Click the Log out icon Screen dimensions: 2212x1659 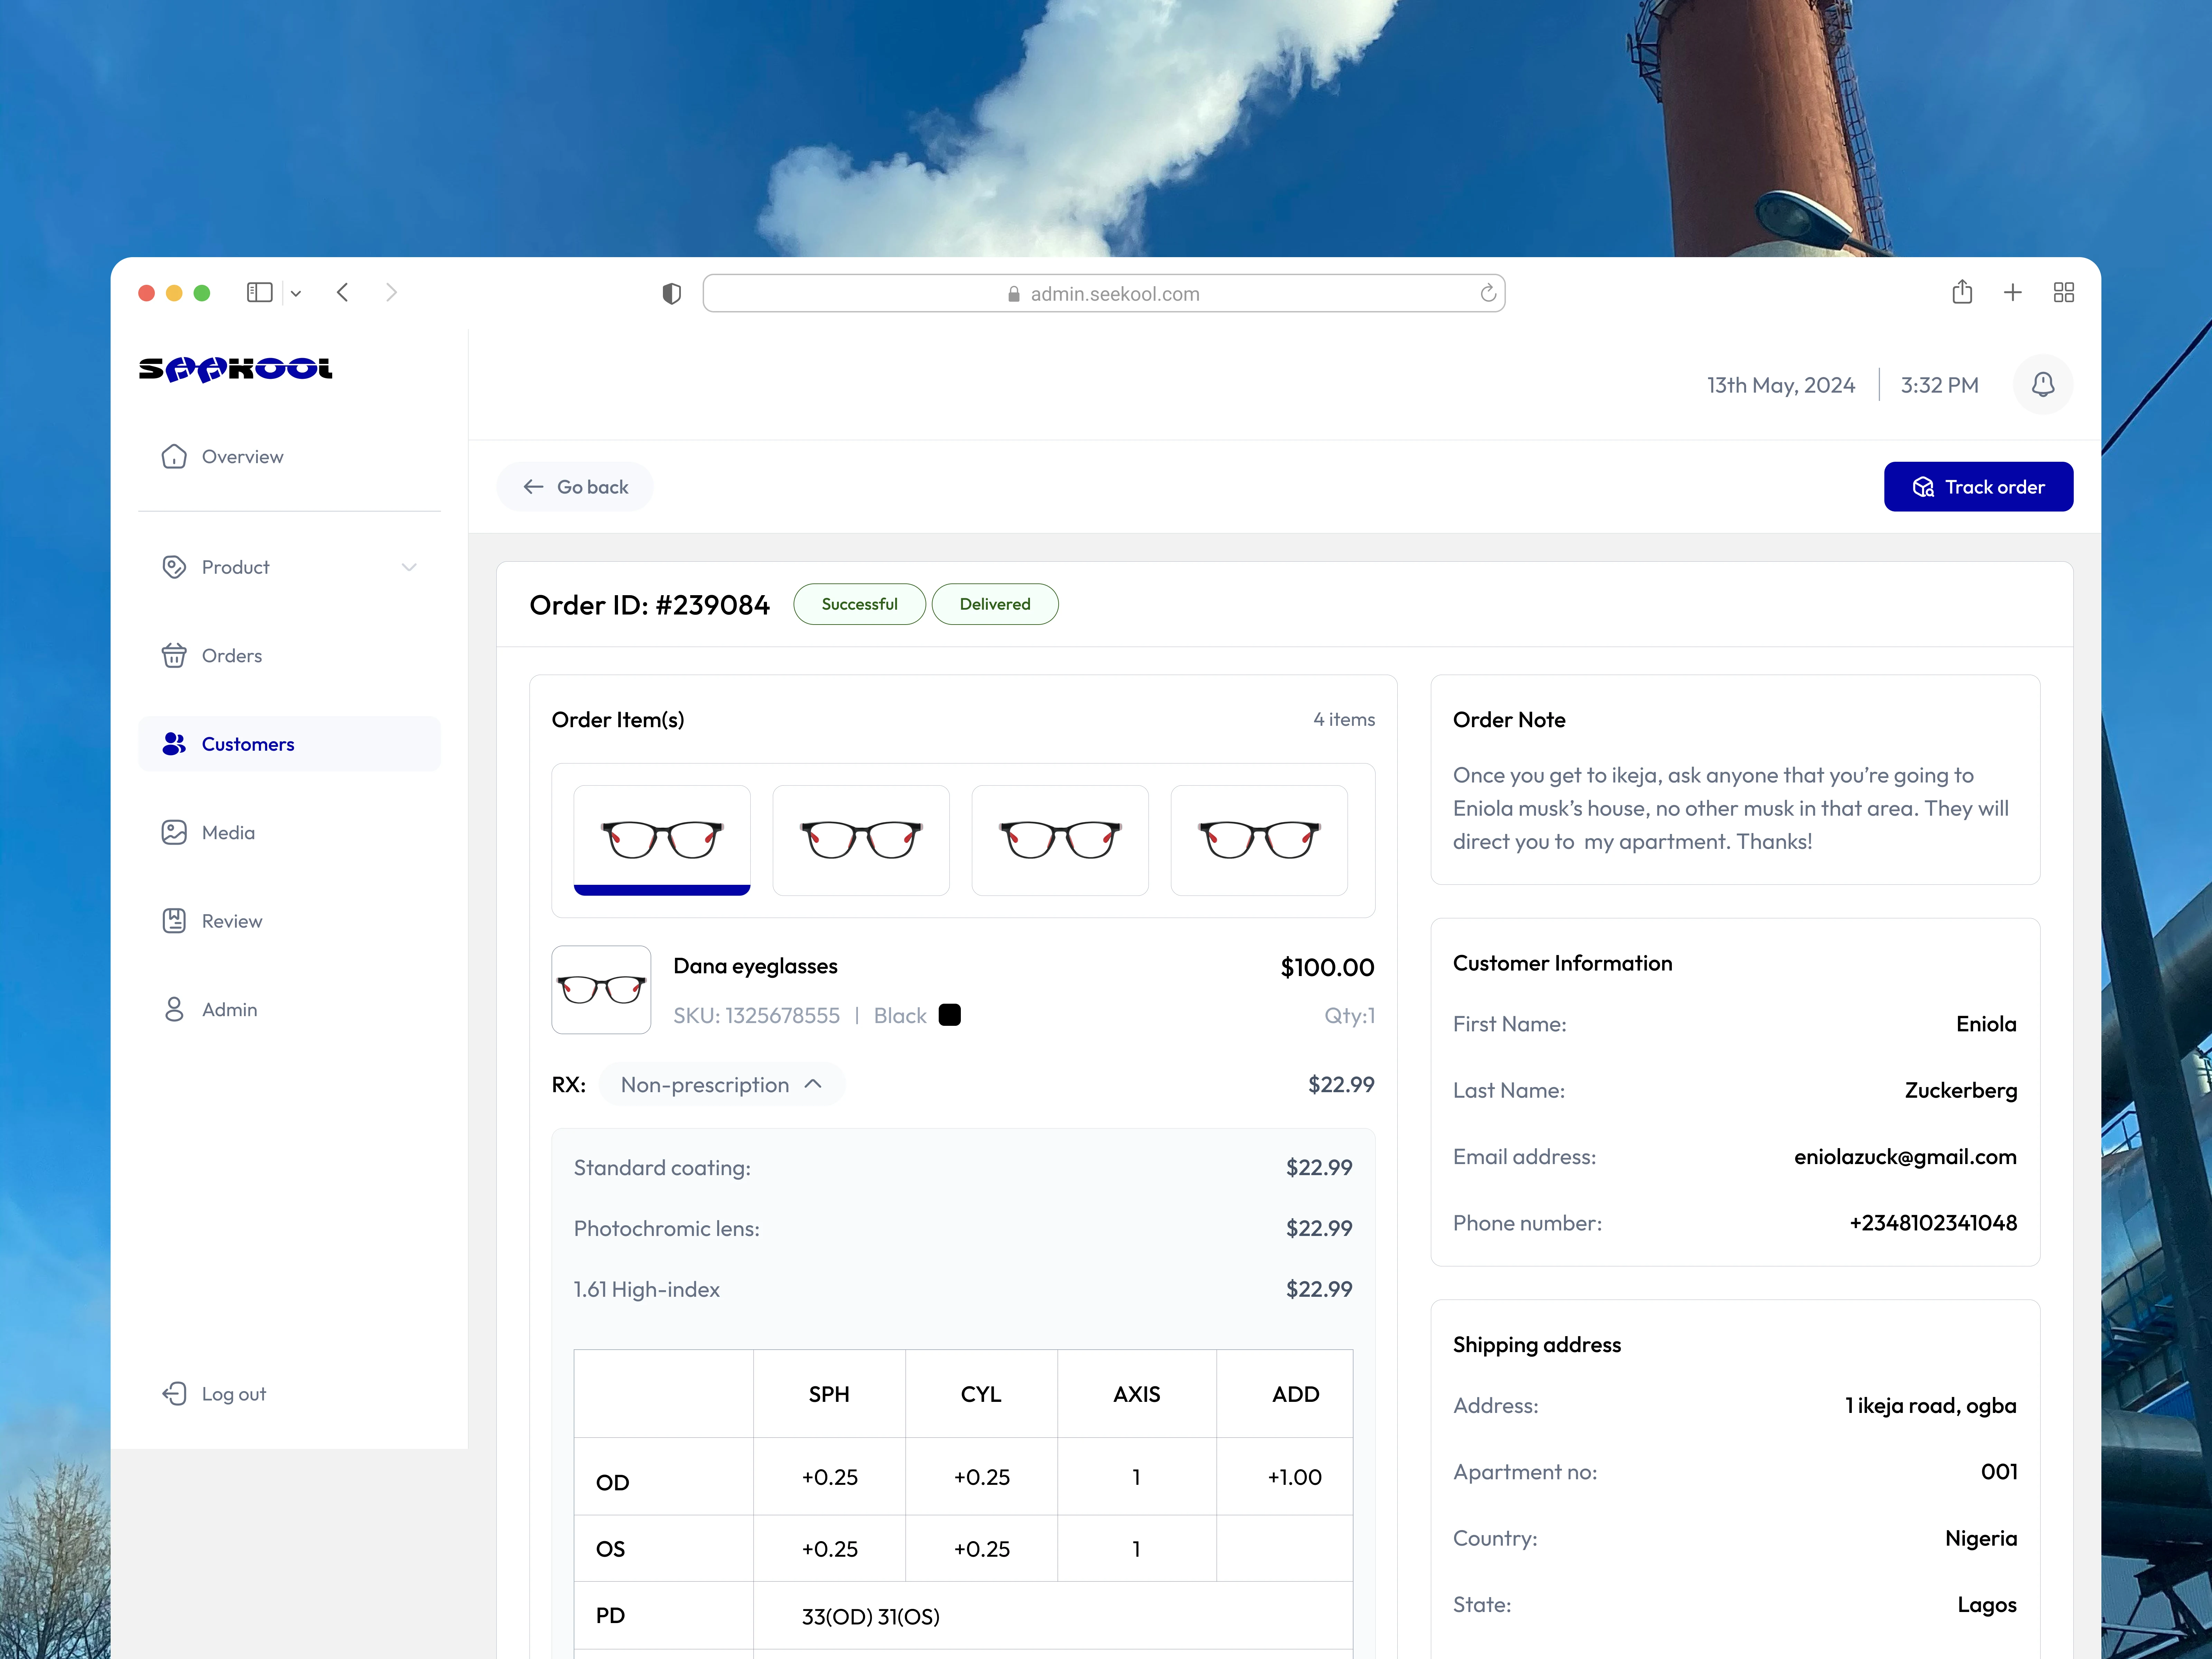coord(174,1394)
